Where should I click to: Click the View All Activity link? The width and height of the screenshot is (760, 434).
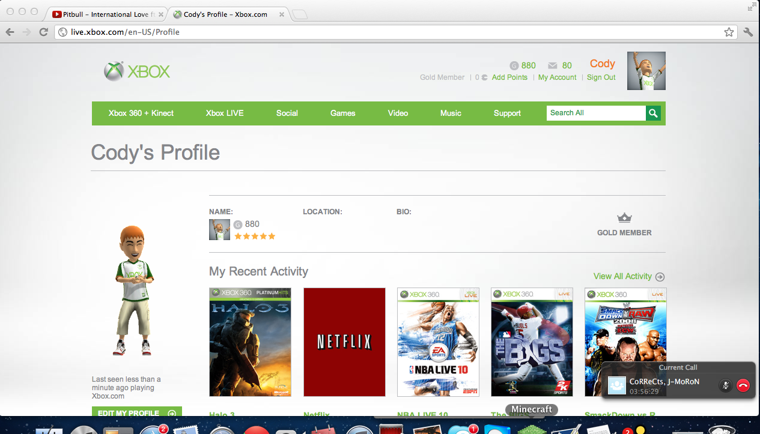622,276
